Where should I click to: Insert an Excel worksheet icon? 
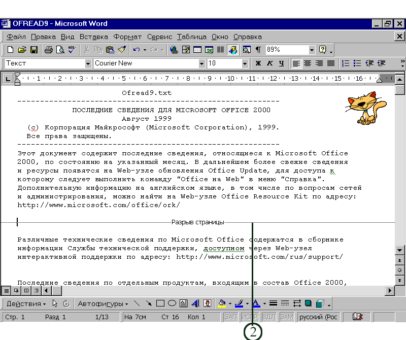(209, 49)
